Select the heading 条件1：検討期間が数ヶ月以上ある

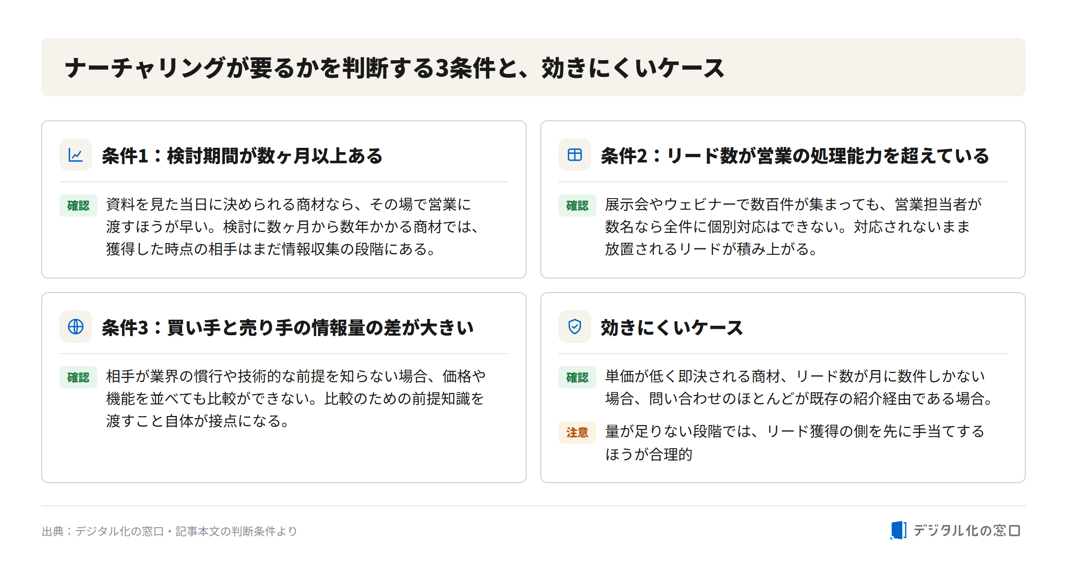click(x=242, y=156)
